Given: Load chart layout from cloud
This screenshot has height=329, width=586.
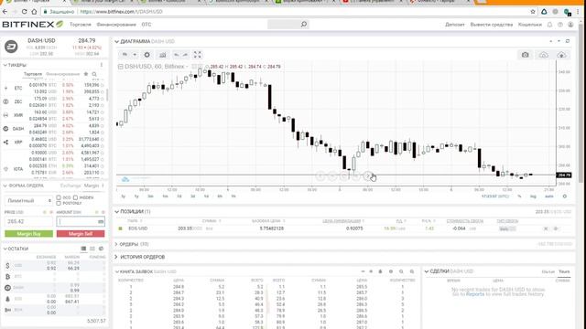Looking at the screenshot, I should (x=543, y=55).
